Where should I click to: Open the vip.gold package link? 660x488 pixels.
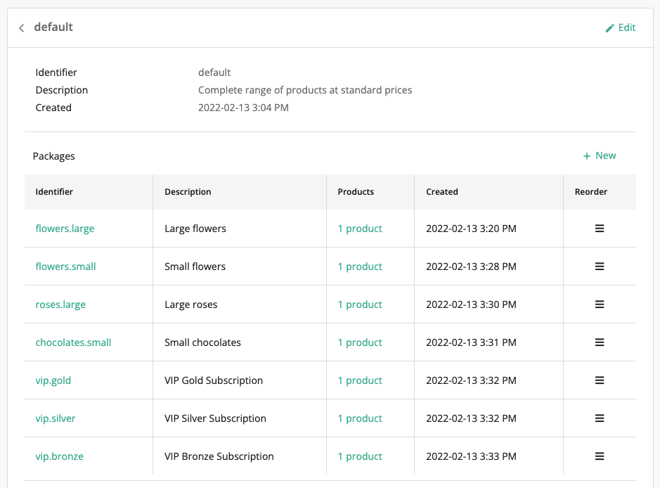click(x=53, y=380)
